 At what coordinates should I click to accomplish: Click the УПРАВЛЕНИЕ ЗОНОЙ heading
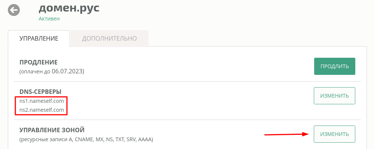[x=52, y=130]
